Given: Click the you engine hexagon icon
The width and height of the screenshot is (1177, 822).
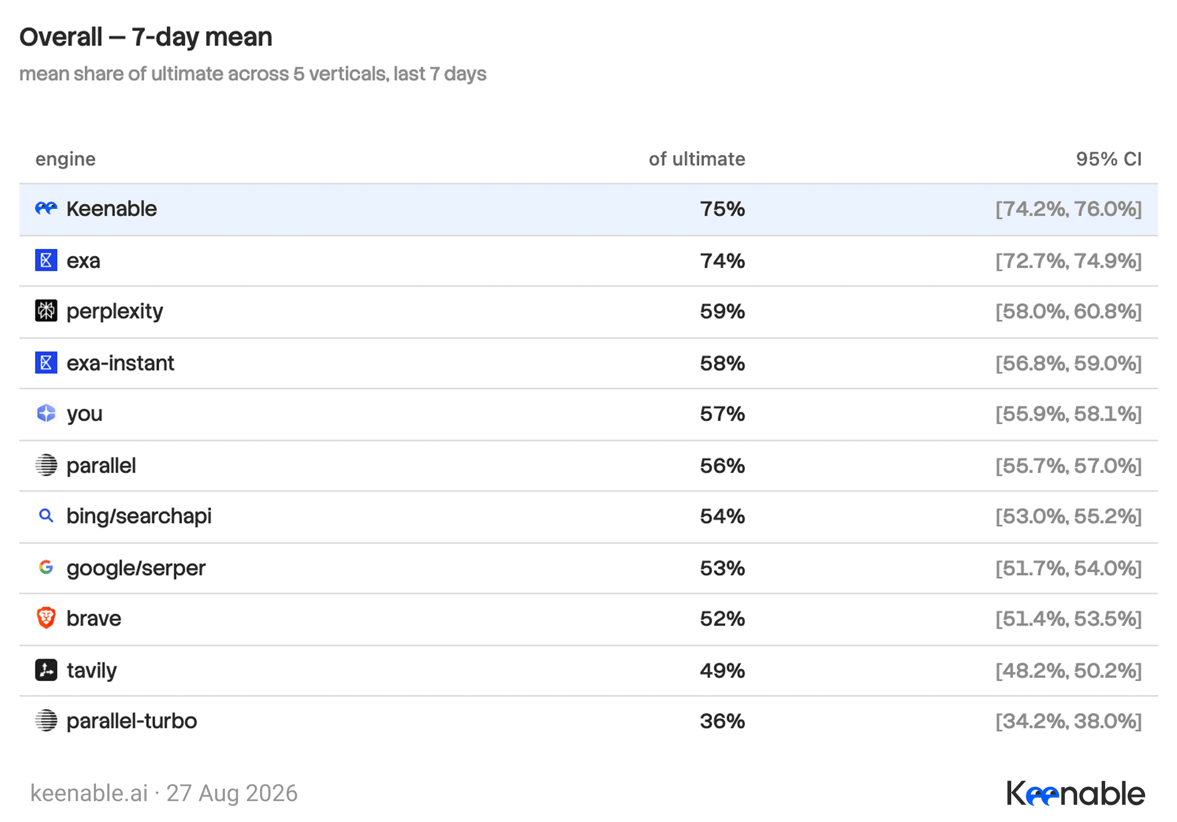Looking at the screenshot, I should pos(46,413).
